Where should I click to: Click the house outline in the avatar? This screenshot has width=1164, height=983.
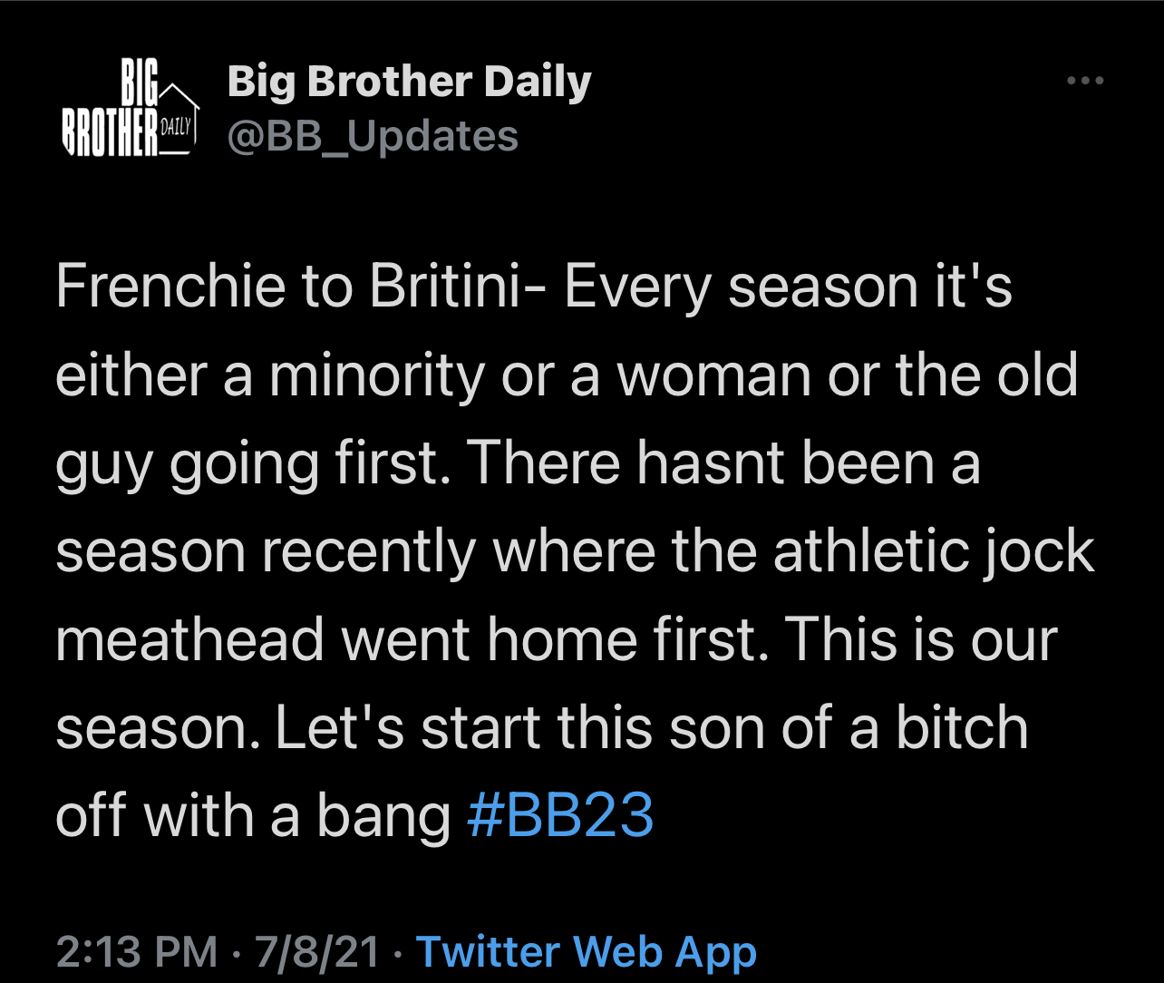click(x=178, y=119)
